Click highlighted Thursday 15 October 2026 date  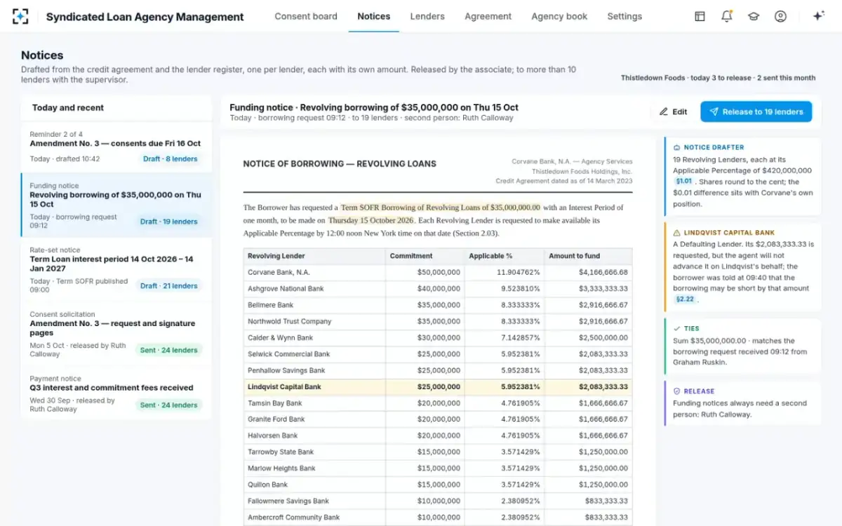point(371,220)
